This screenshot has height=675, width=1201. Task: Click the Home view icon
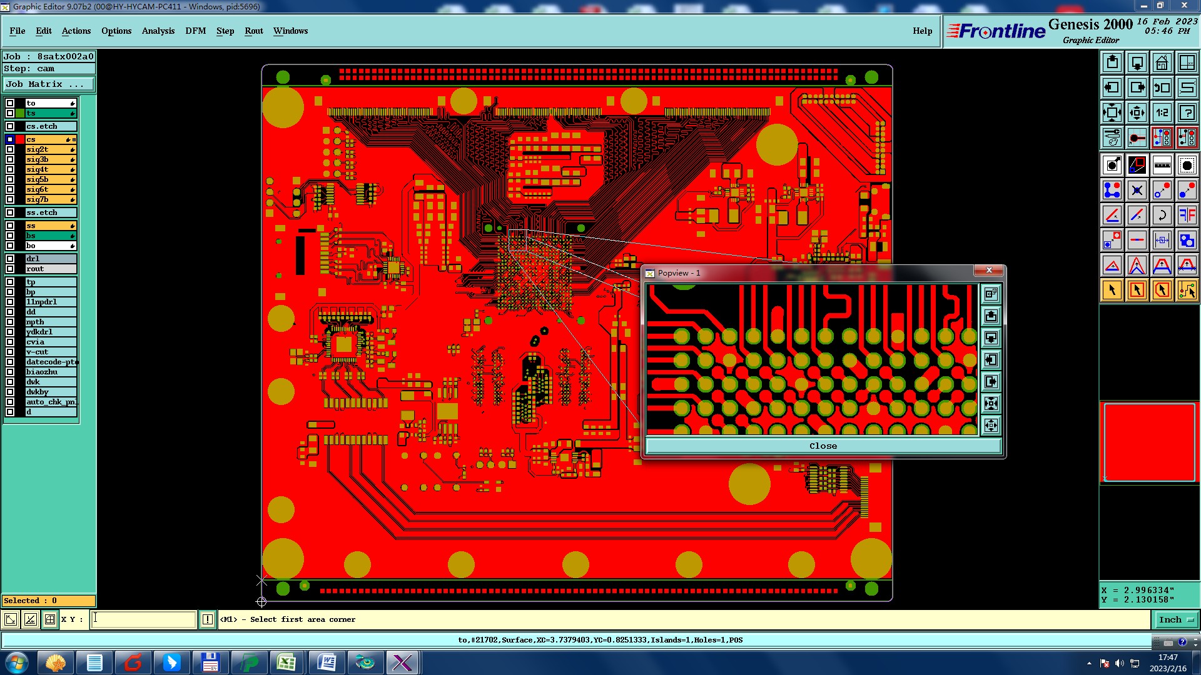pos(1162,62)
